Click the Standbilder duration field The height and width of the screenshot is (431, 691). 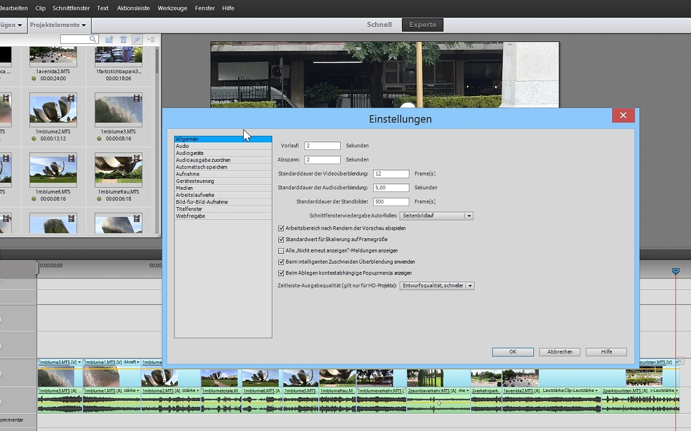(x=391, y=202)
